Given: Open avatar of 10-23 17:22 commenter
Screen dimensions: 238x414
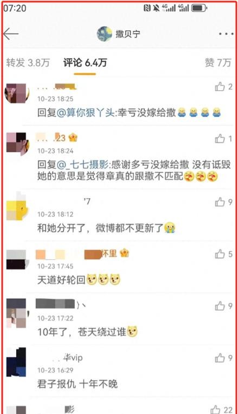Looking at the screenshot, I should tap(17, 313).
